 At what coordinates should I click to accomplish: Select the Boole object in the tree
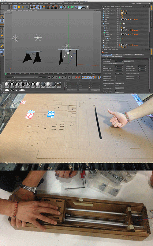point(108,32)
